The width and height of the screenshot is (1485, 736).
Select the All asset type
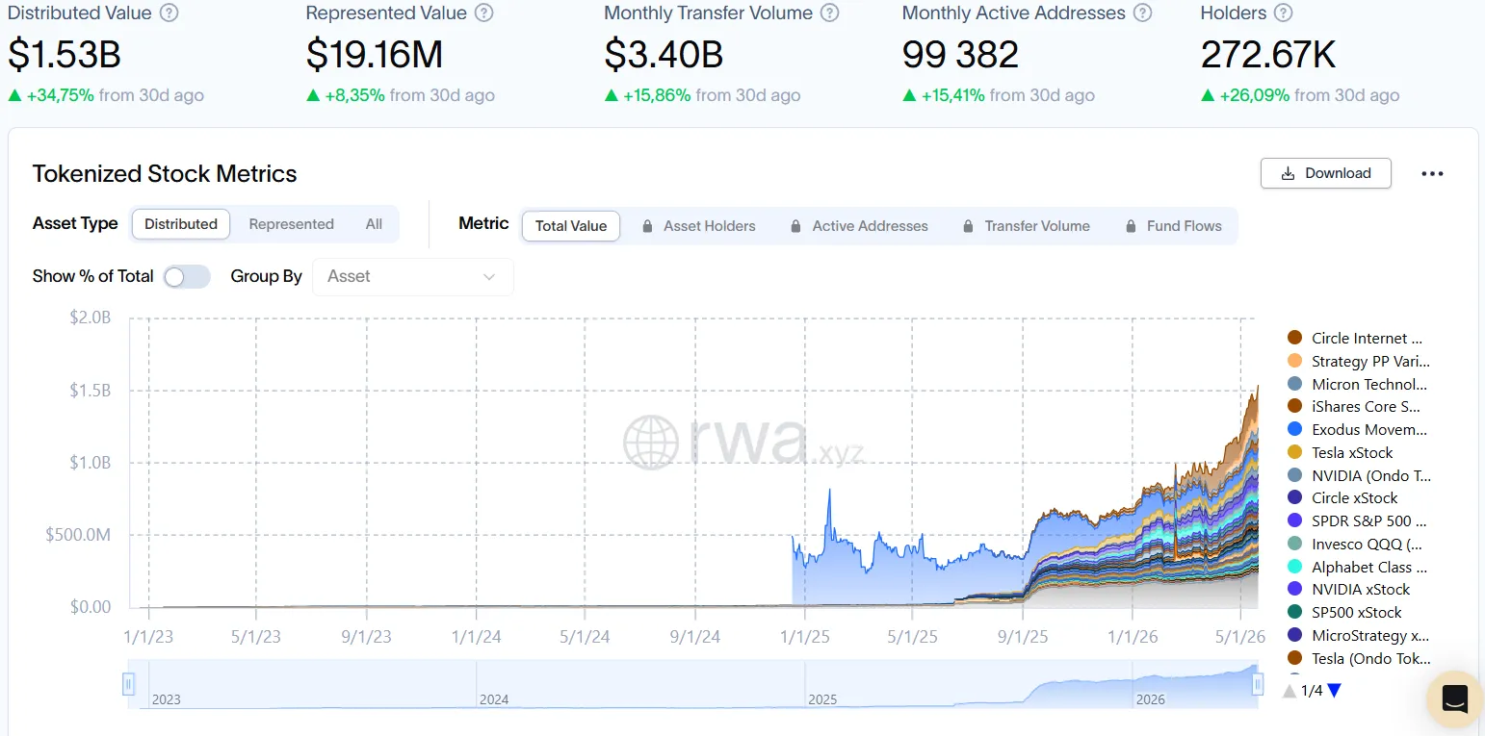374,224
